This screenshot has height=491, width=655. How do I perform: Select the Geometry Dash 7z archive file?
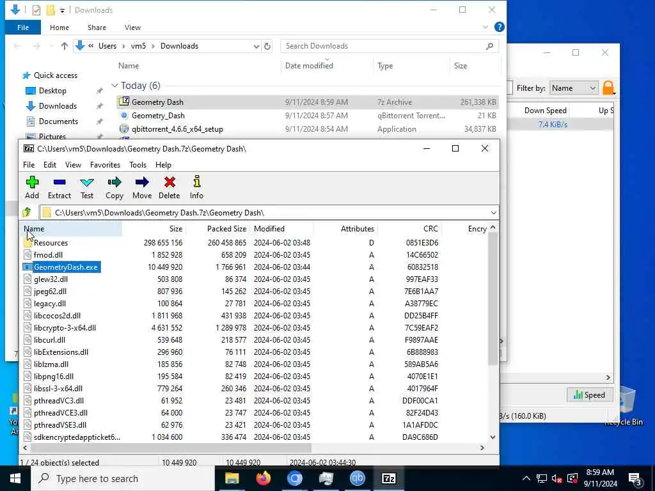(308, 102)
